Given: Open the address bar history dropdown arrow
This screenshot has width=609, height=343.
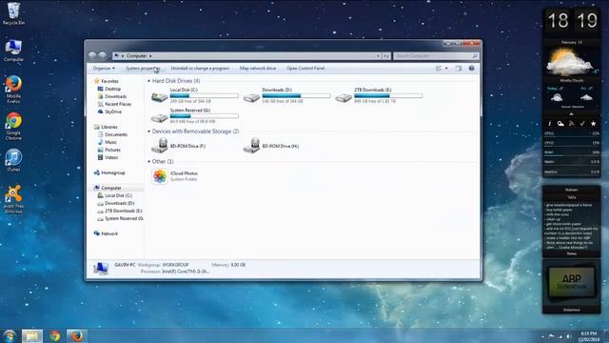Looking at the screenshot, I should [x=378, y=56].
